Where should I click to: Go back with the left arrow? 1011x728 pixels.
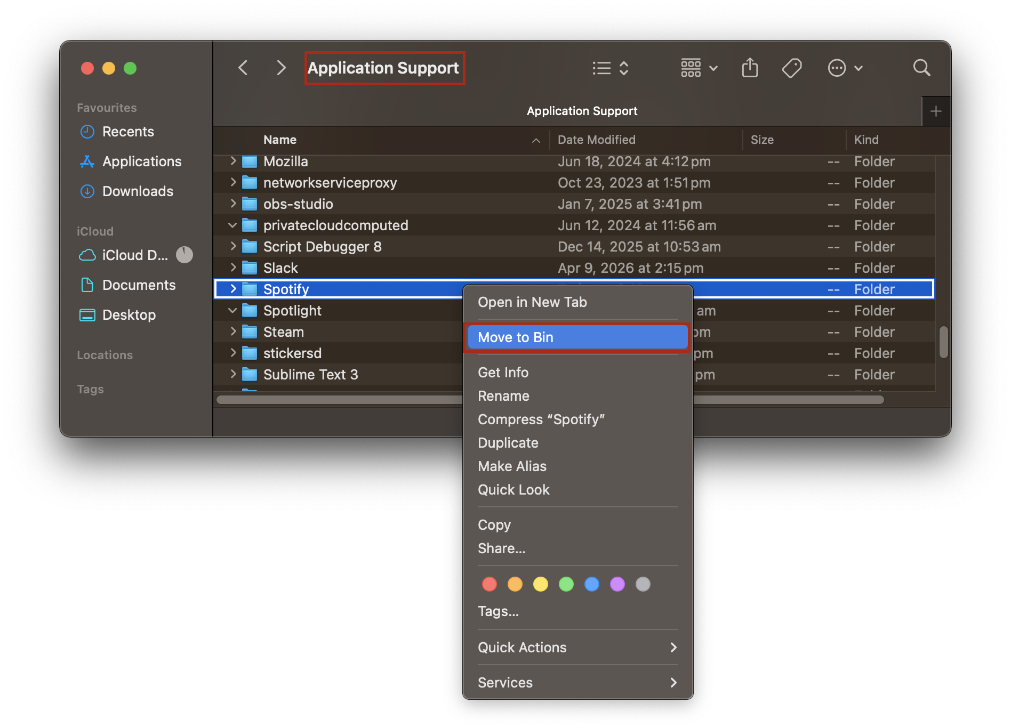(x=243, y=68)
